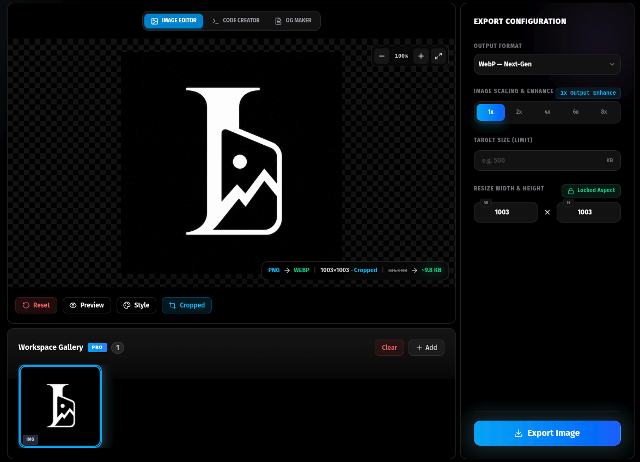The height and width of the screenshot is (462, 640).
Task: Select 4x image scaling
Action: (x=547, y=112)
